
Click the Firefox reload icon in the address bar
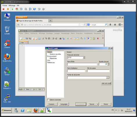(x=84, y=25)
